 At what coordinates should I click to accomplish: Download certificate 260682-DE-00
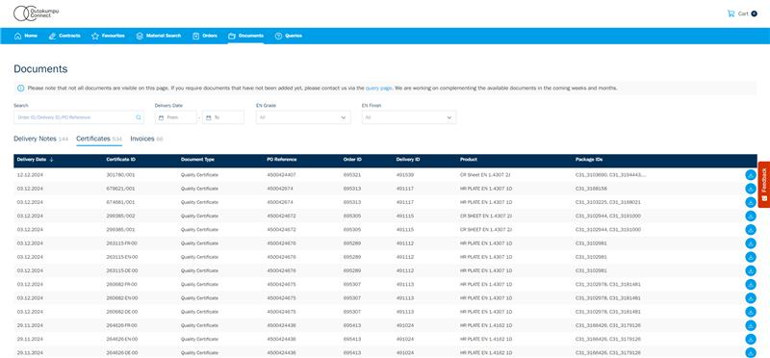(x=751, y=312)
